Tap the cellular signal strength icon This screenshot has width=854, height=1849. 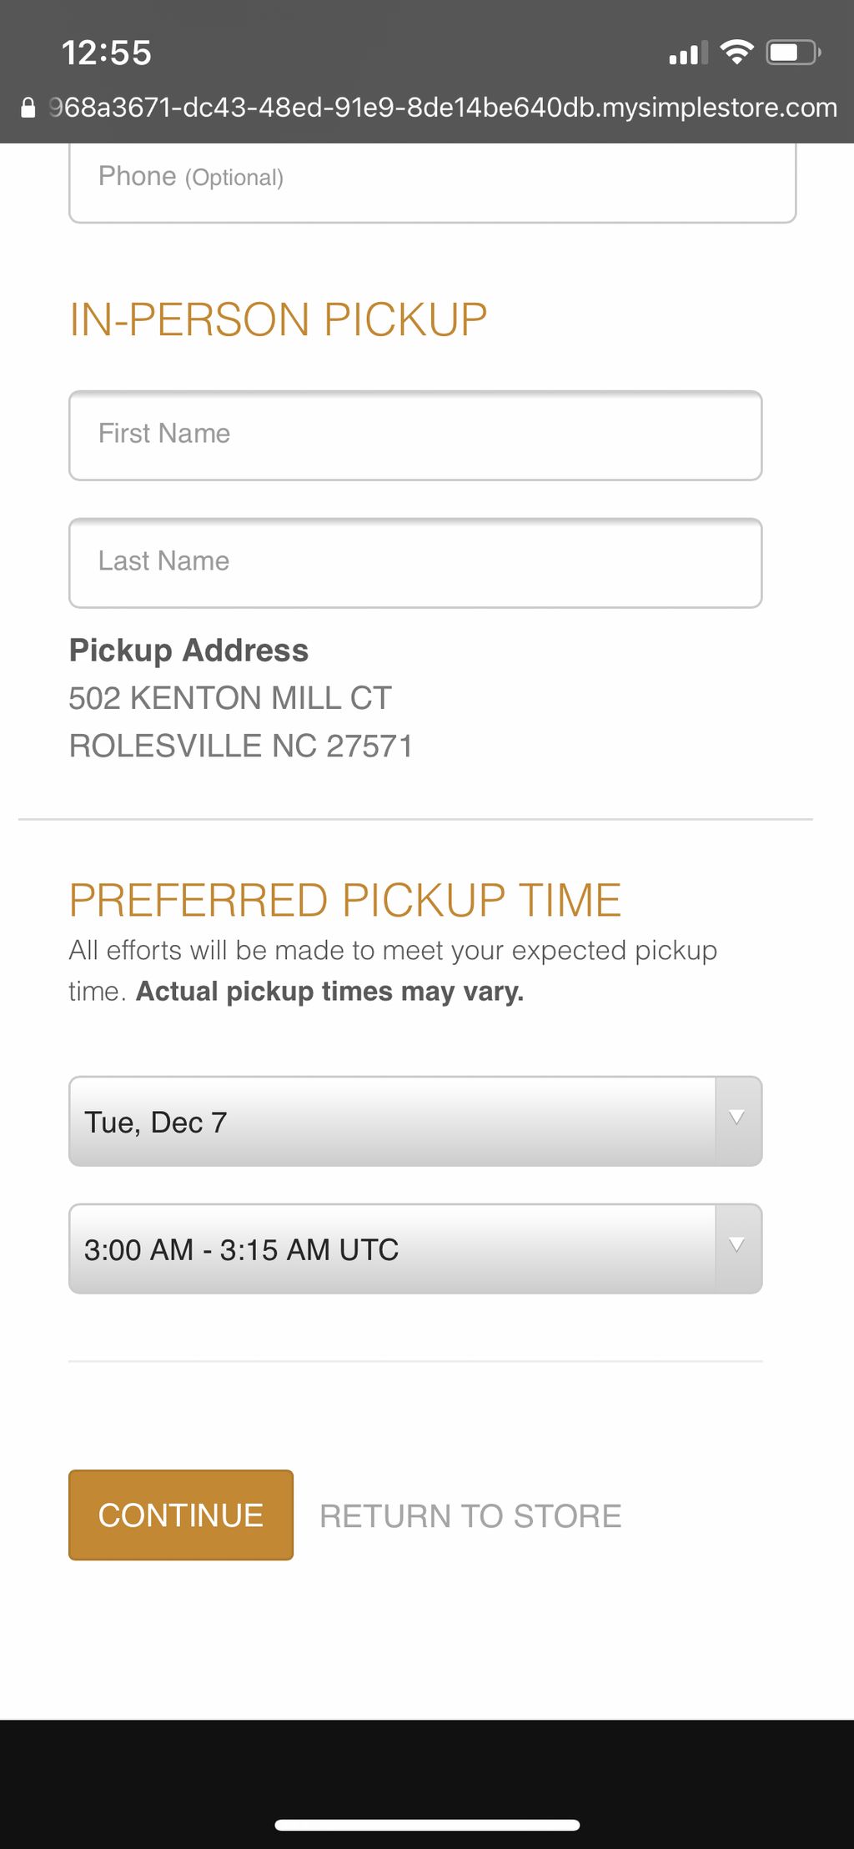click(688, 53)
